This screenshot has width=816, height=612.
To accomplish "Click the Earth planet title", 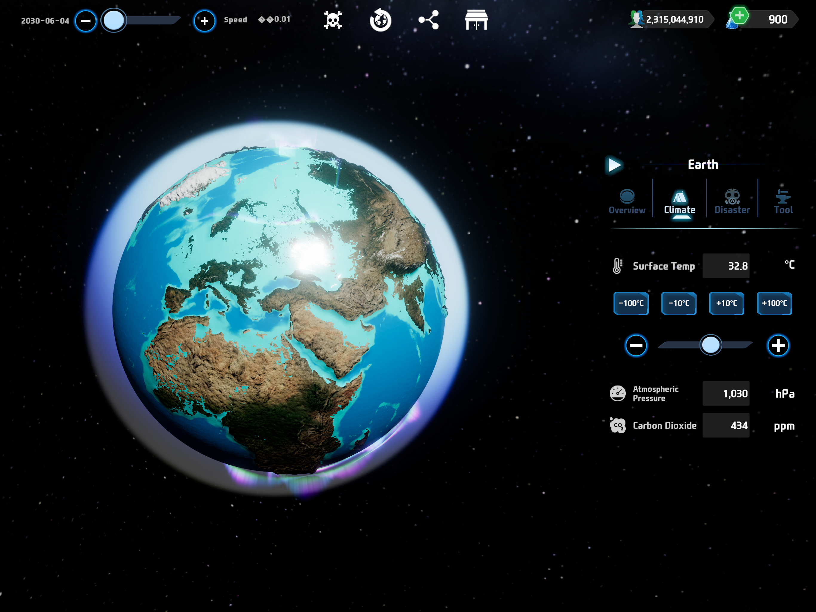I will point(703,165).
